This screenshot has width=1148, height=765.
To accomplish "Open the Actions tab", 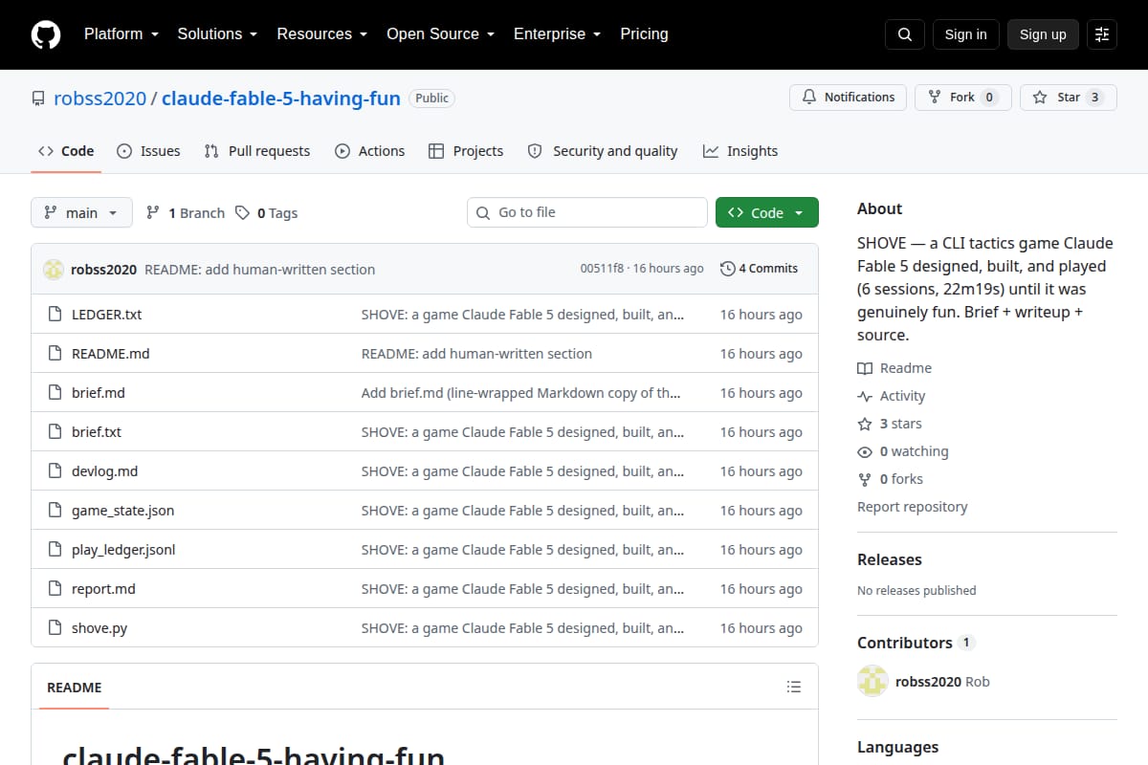I will [369, 151].
